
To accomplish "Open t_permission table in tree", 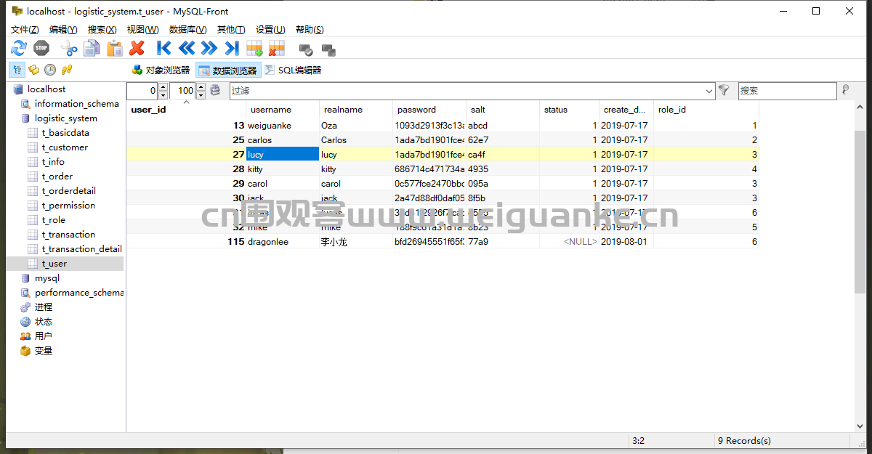I will [x=68, y=206].
